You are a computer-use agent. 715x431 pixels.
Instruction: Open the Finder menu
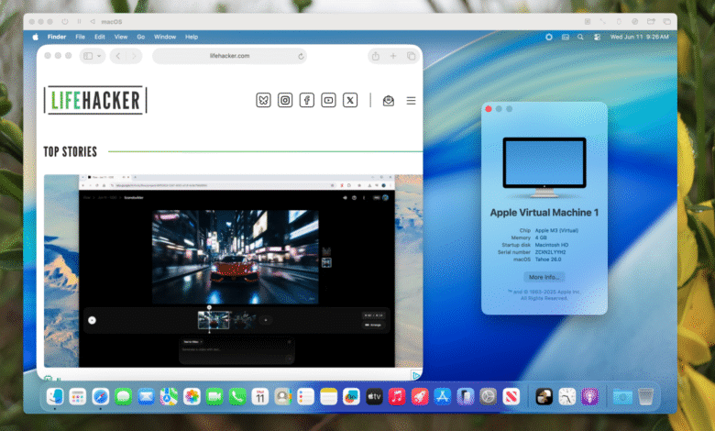(57, 37)
